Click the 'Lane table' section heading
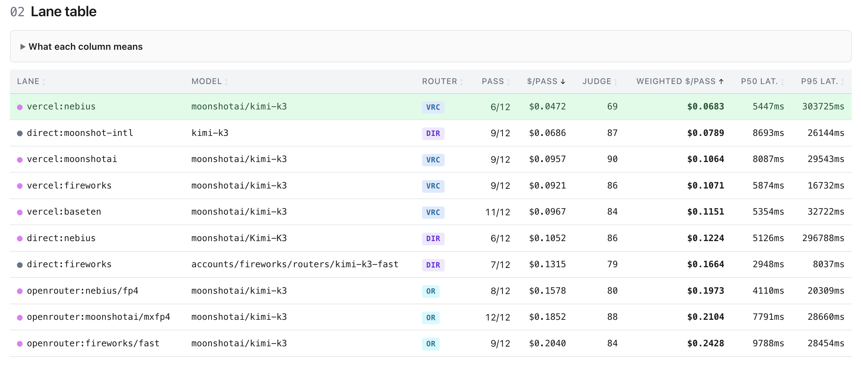The height and width of the screenshot is (365, 861). pos(64,12)
